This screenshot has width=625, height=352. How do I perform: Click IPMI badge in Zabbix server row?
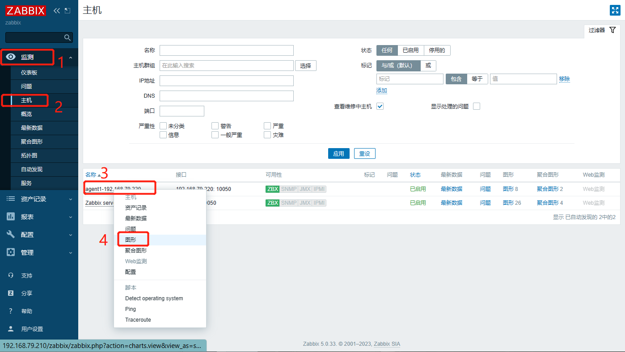pos(319,203)
